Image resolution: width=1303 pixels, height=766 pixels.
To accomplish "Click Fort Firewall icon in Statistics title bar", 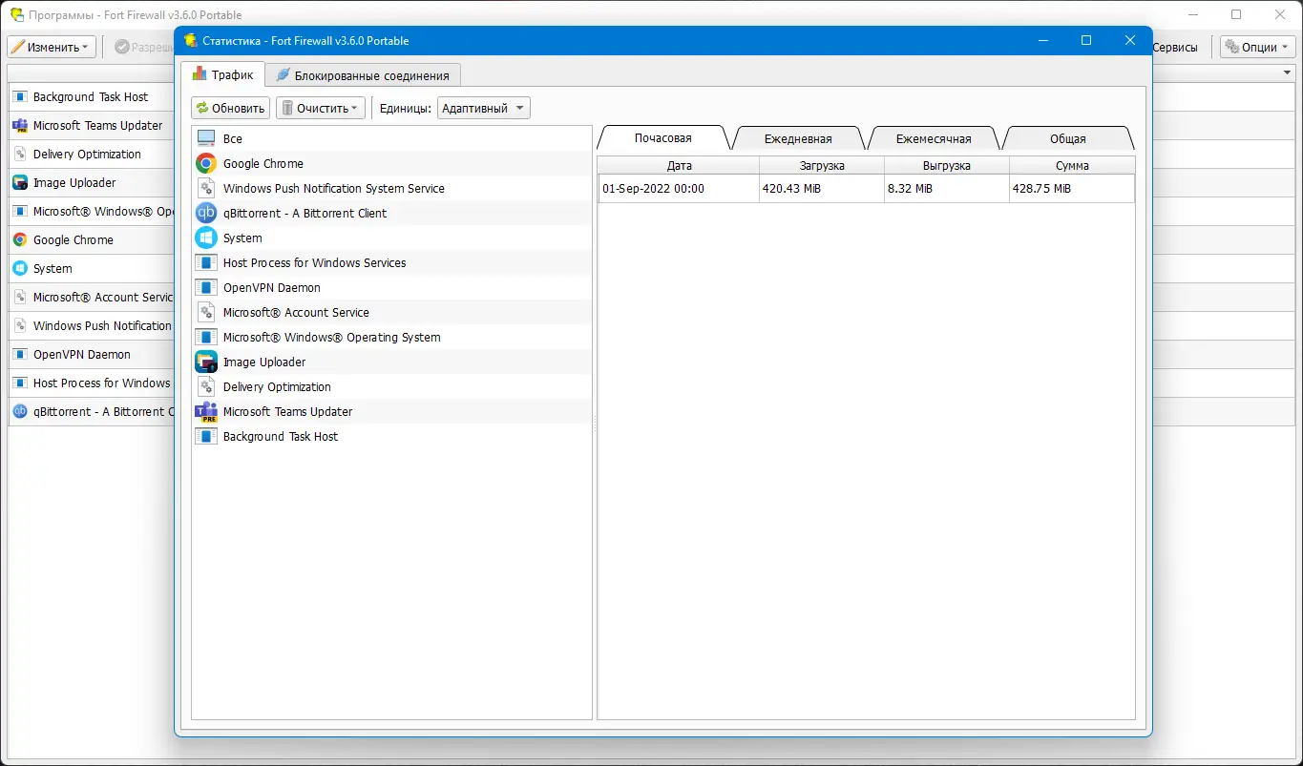I will (191, 41).
